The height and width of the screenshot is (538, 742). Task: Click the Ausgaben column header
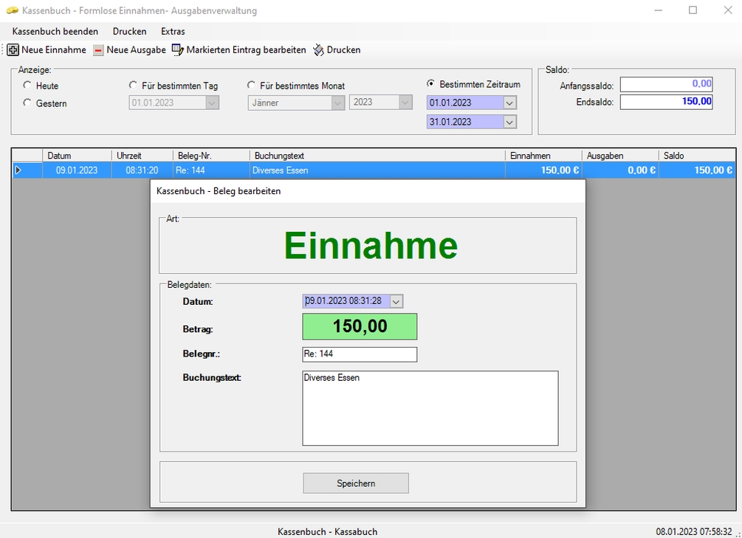(x=620, y=156)
